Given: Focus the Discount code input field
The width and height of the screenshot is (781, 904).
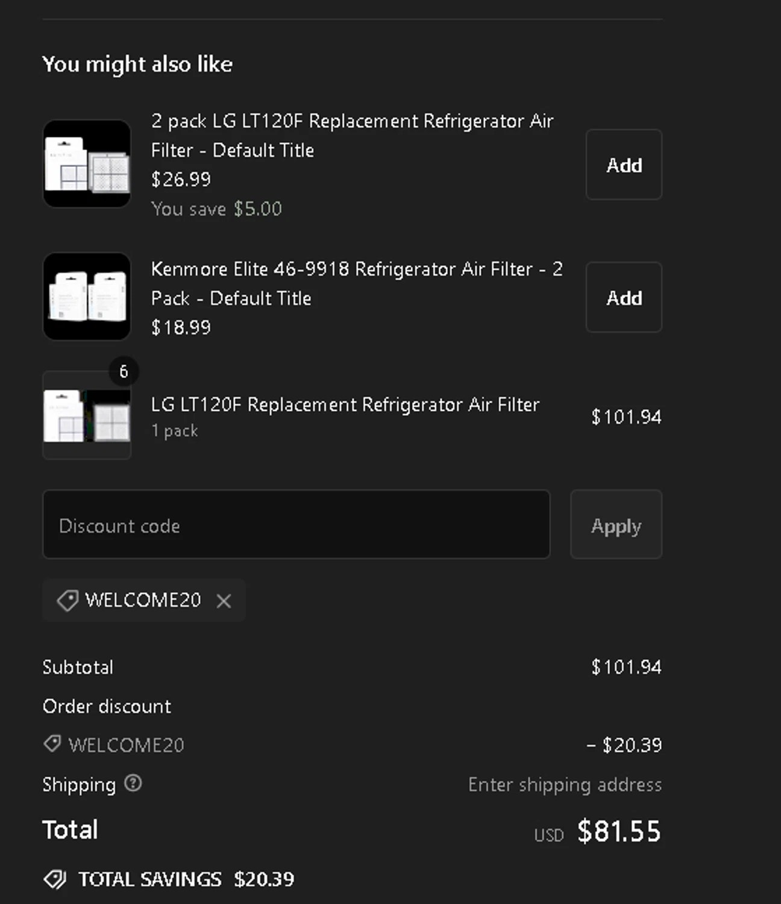Looking at the screenshot, I should 296,525.
